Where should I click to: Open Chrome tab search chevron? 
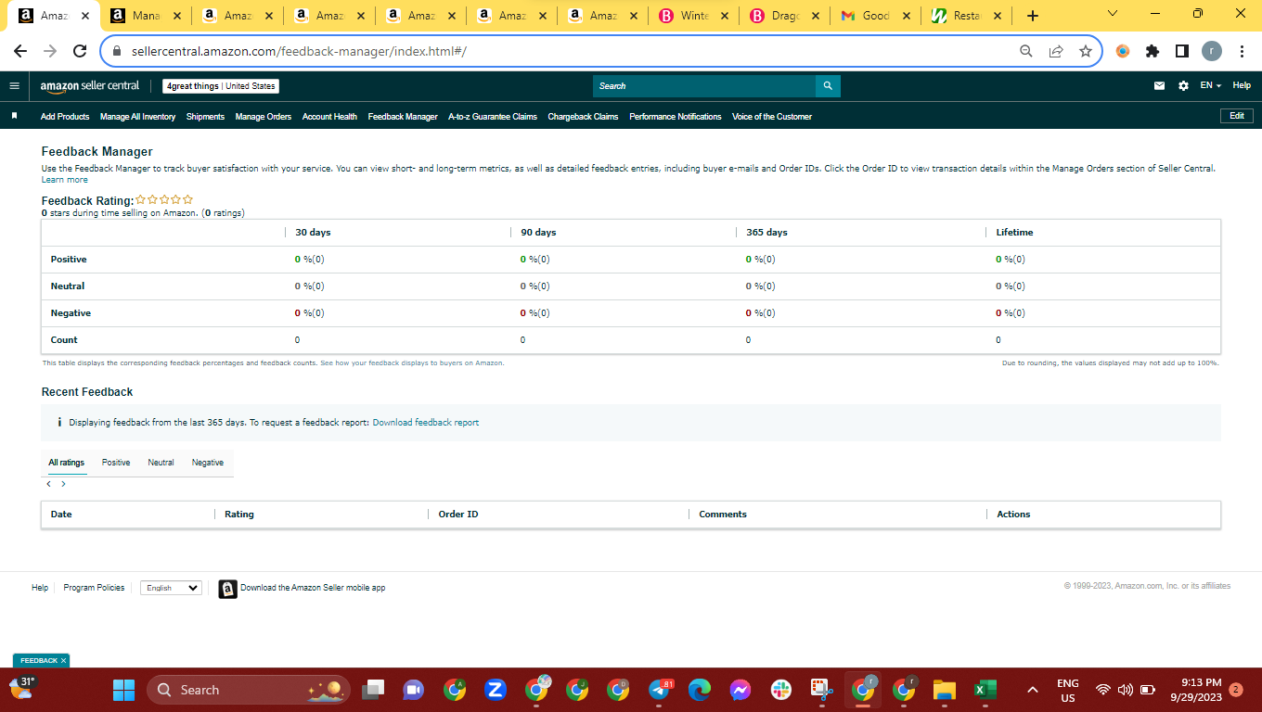point(1113,14)
